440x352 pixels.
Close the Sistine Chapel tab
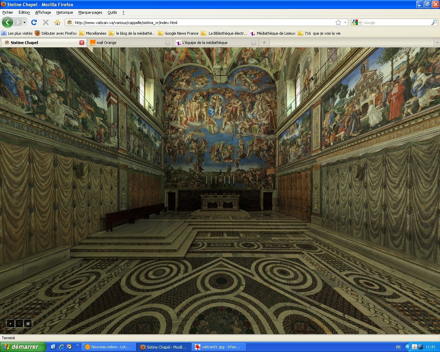pyautogui.click(x=82, y=43)
